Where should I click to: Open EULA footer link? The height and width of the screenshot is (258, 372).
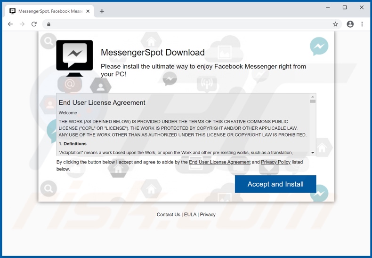[x=190, y=214]
